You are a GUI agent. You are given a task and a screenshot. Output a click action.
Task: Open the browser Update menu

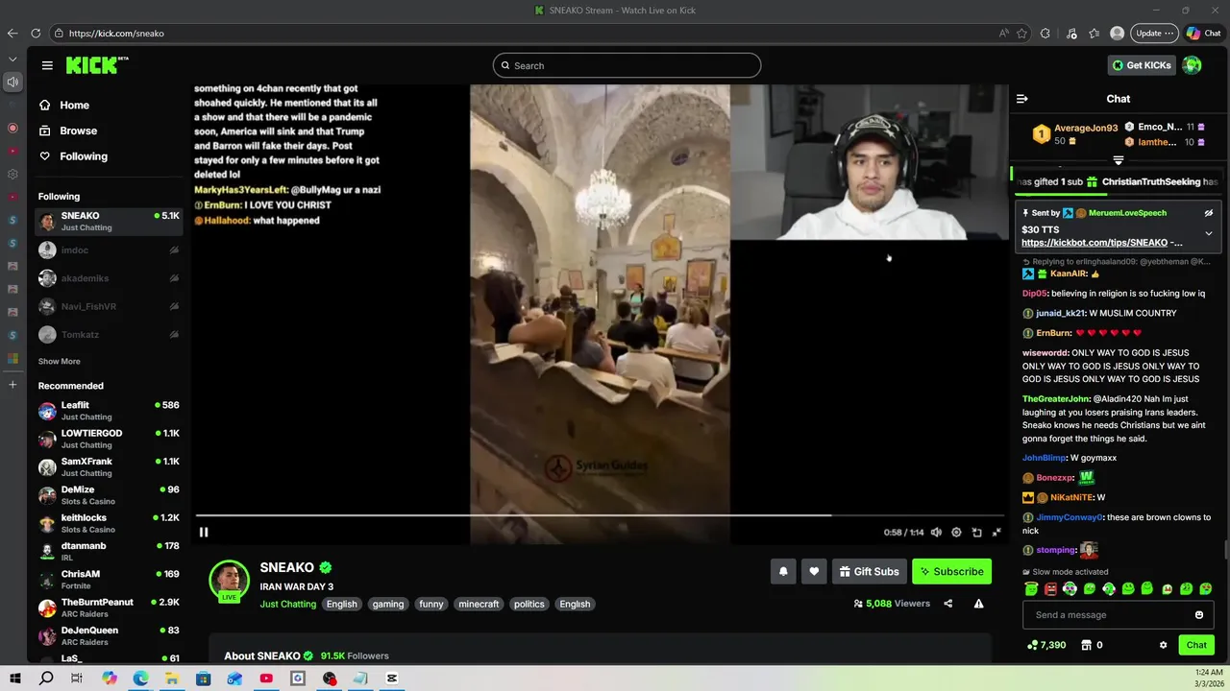(1154, 33)
